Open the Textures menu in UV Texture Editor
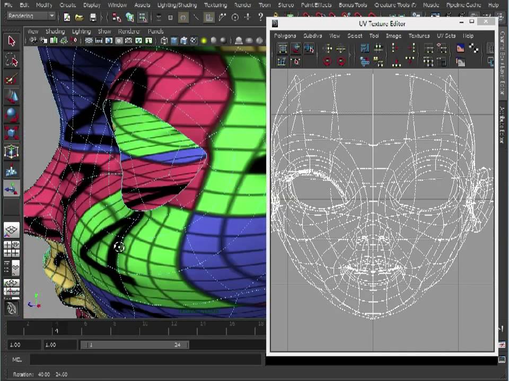509x381 pixels. coord(419,35)
